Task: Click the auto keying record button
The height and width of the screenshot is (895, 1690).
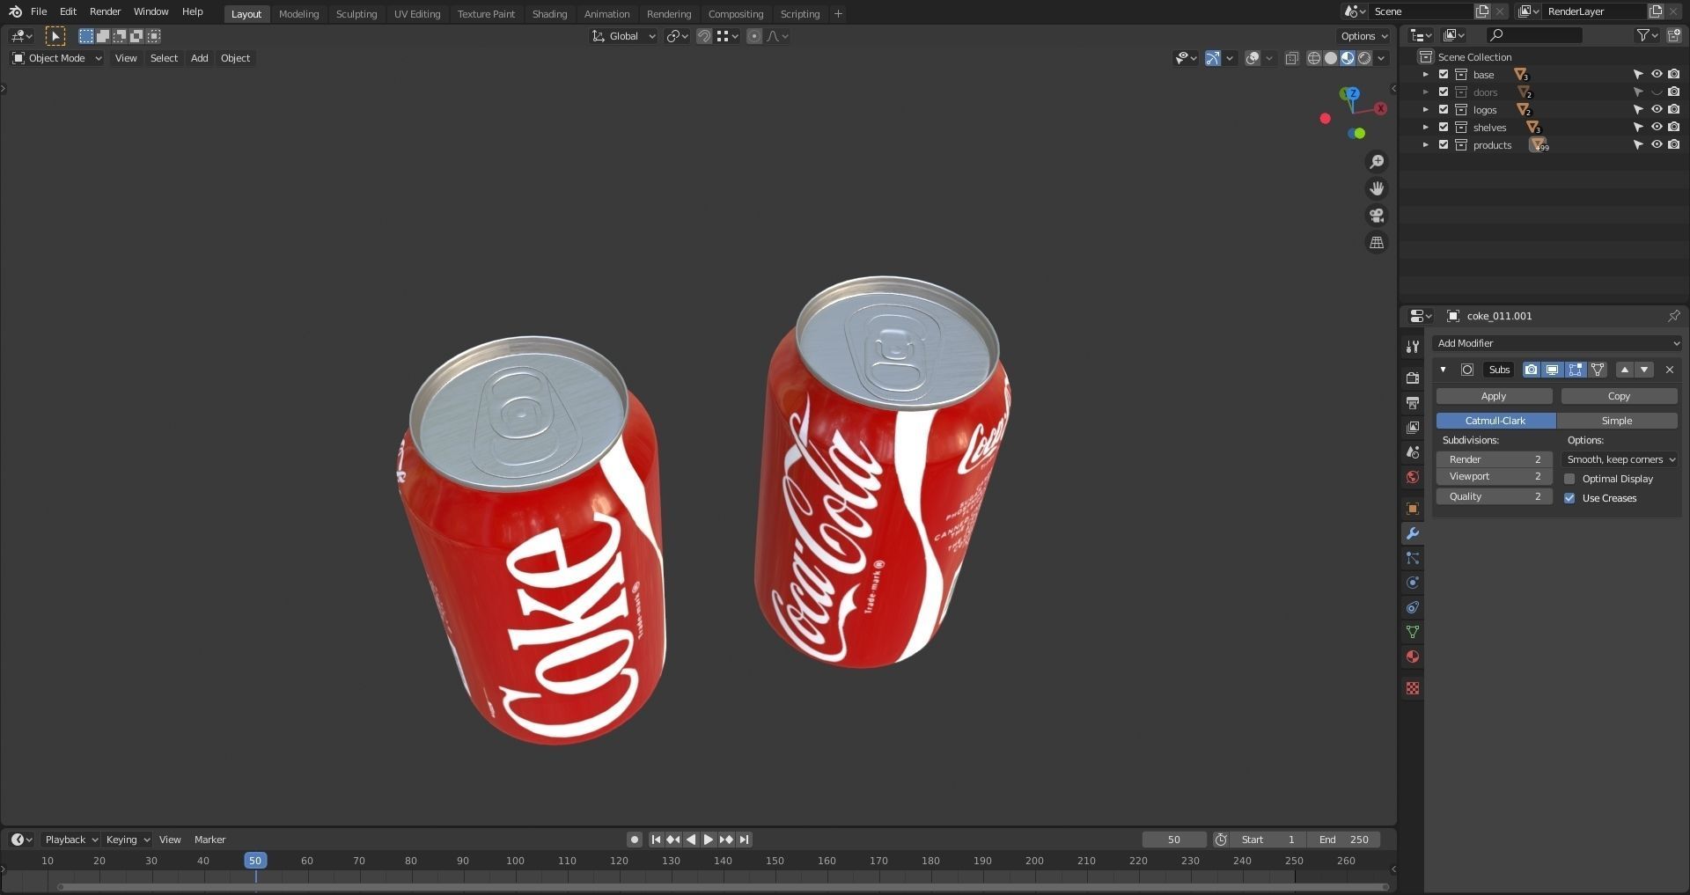Action: pyautogui.click(x=634, y=840)
